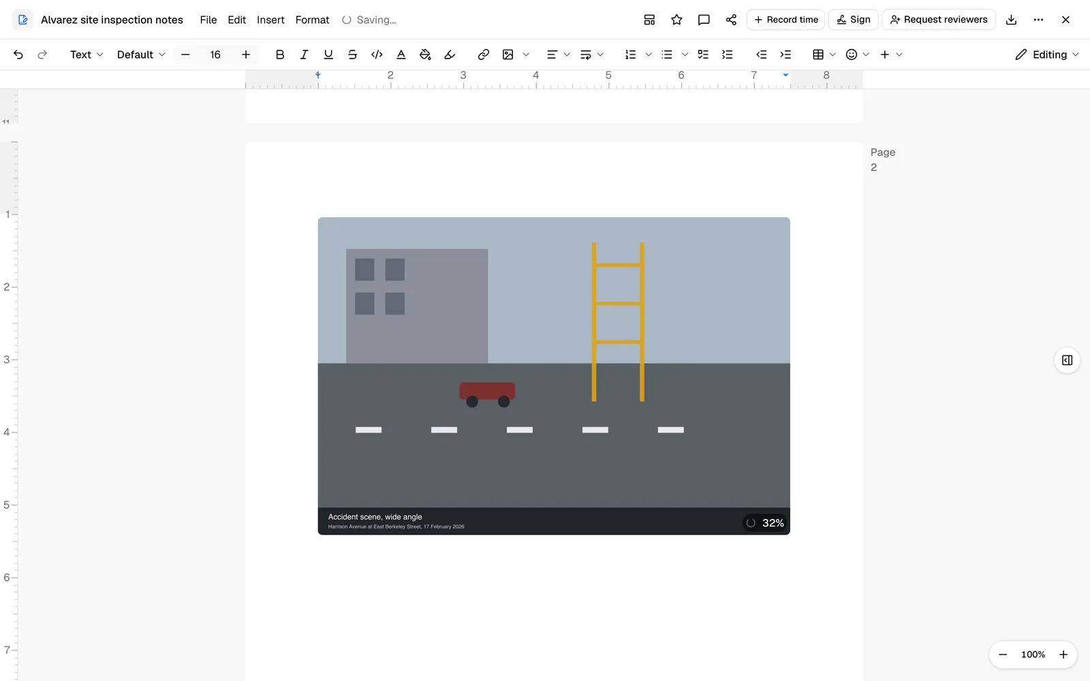
Task: Star the document as favorite
Action: 676,20
